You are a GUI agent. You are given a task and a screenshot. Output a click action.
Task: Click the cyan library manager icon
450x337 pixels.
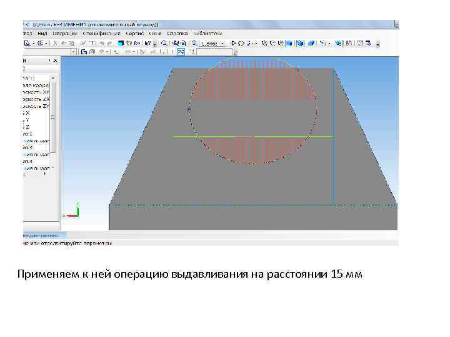(121, 43)
